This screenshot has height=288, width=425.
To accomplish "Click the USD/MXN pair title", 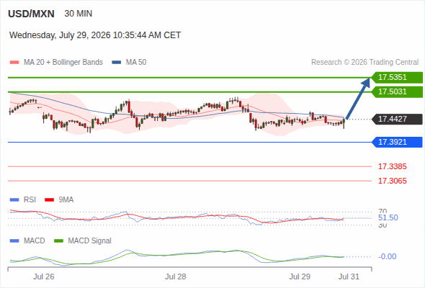I will point(31,14).
